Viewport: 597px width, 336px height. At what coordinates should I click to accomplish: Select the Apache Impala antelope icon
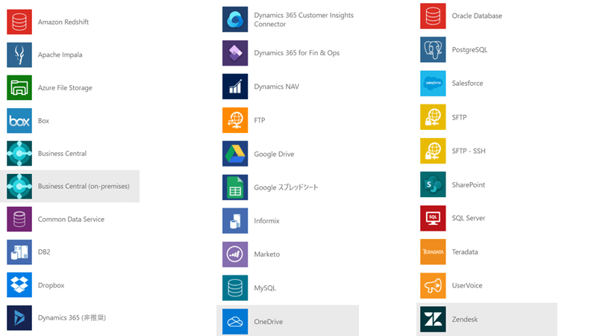pyautogui.click(x=19, y=55)
